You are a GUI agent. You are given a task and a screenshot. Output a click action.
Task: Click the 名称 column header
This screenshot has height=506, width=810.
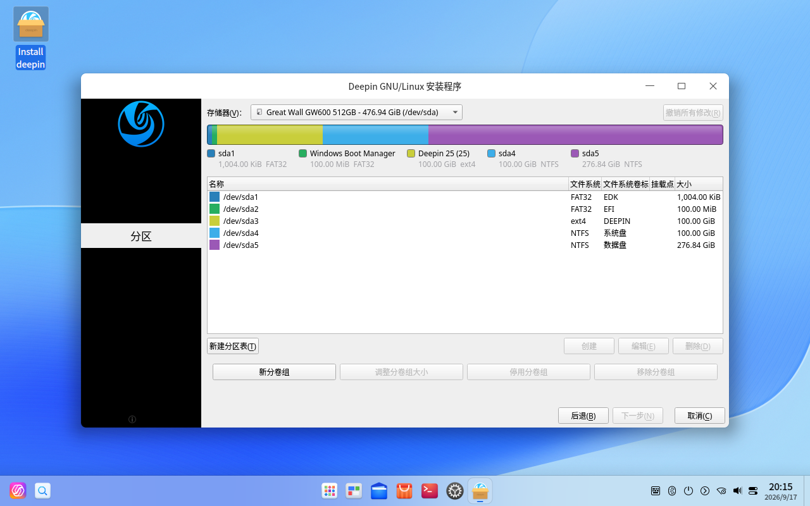point(388,184)
